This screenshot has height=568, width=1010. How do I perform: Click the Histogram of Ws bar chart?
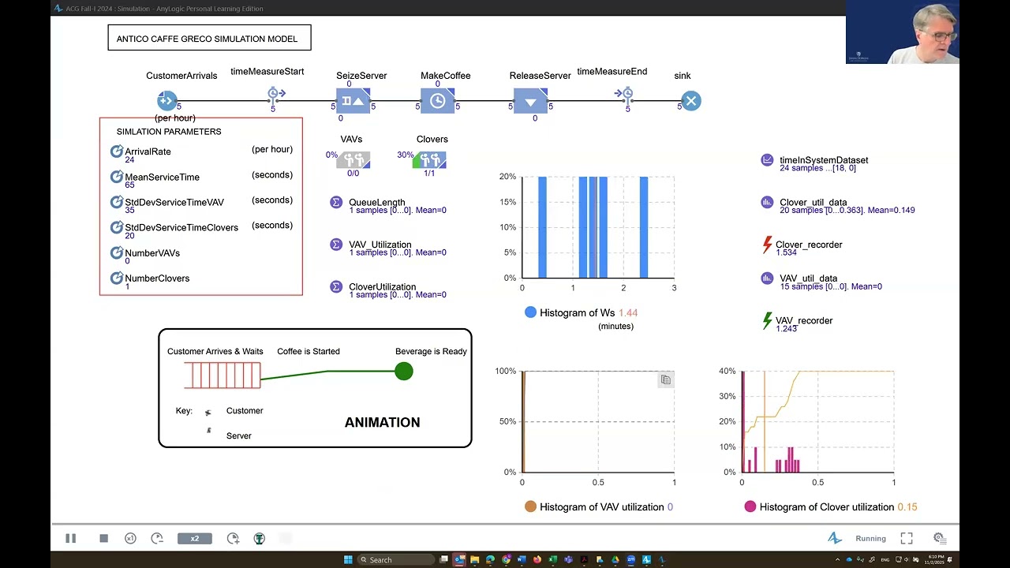(x=597, y=227)
